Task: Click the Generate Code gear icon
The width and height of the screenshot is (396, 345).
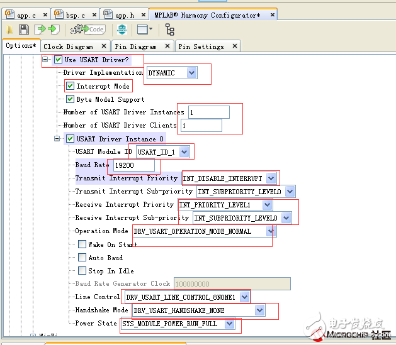Action: click(x=87, y=30)
